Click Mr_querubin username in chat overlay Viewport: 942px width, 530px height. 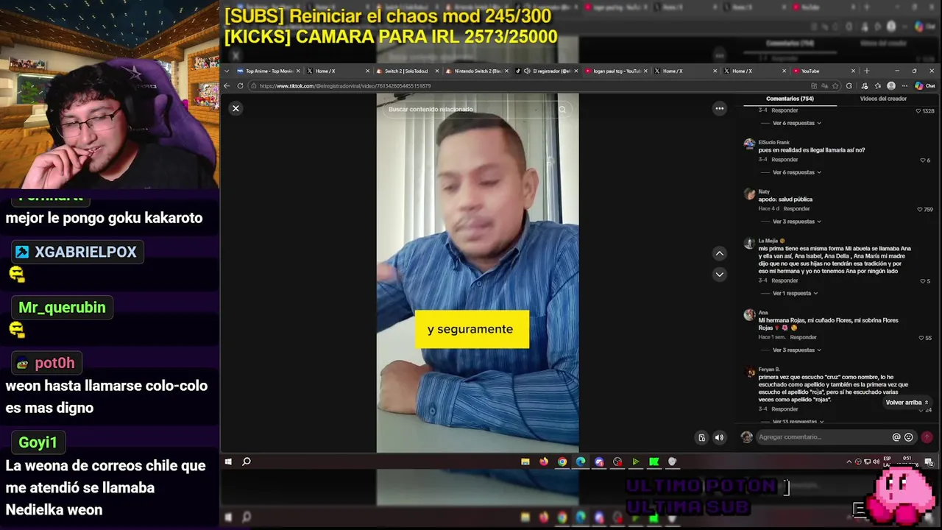62,307
